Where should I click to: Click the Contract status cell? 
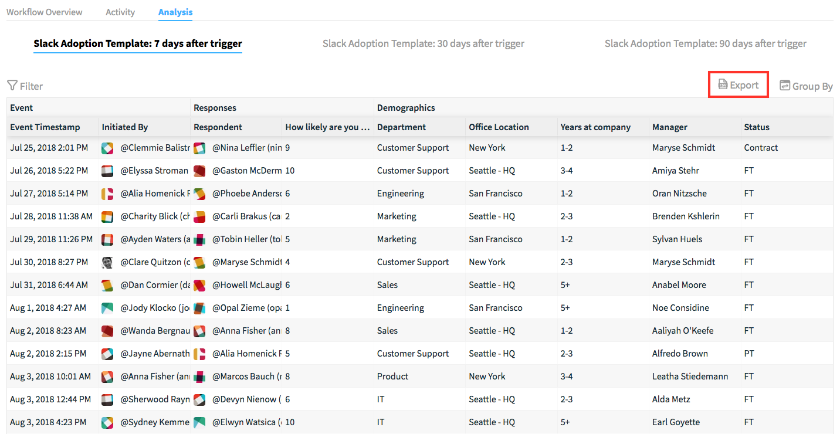point(761,148)
